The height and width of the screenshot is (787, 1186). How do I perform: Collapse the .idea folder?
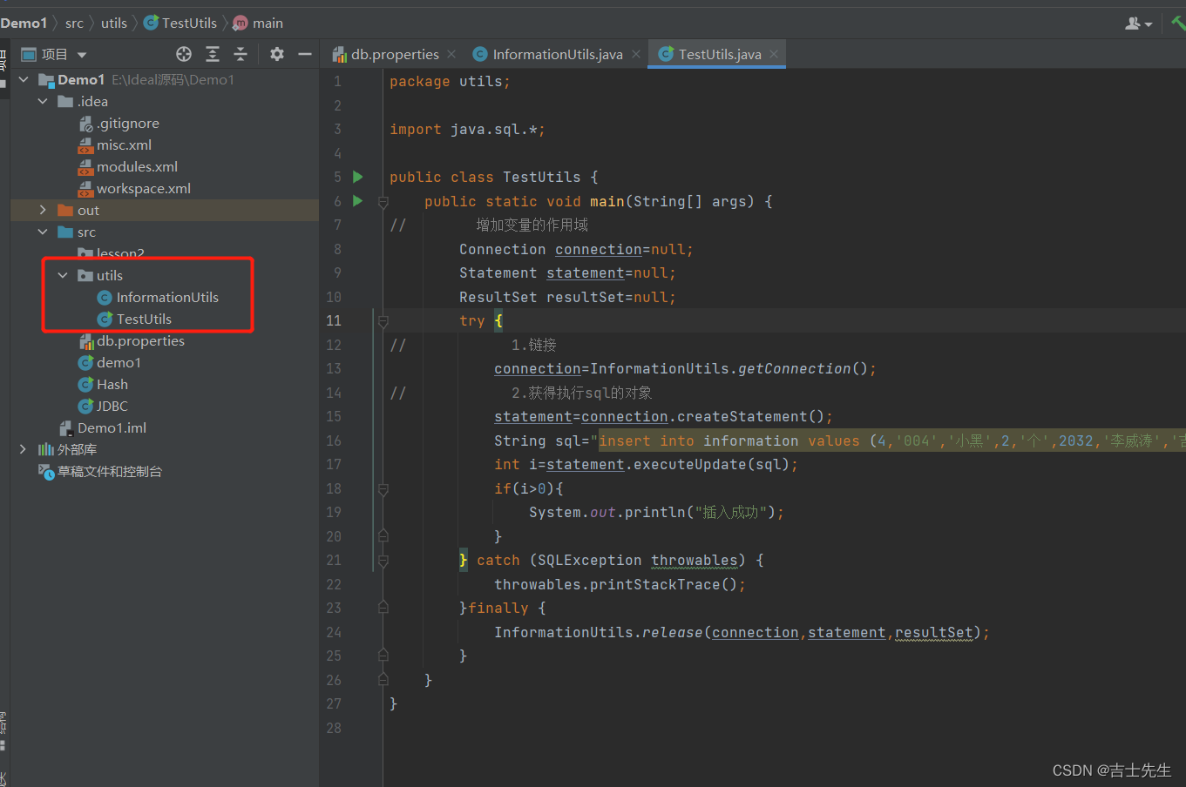[43, 101]
